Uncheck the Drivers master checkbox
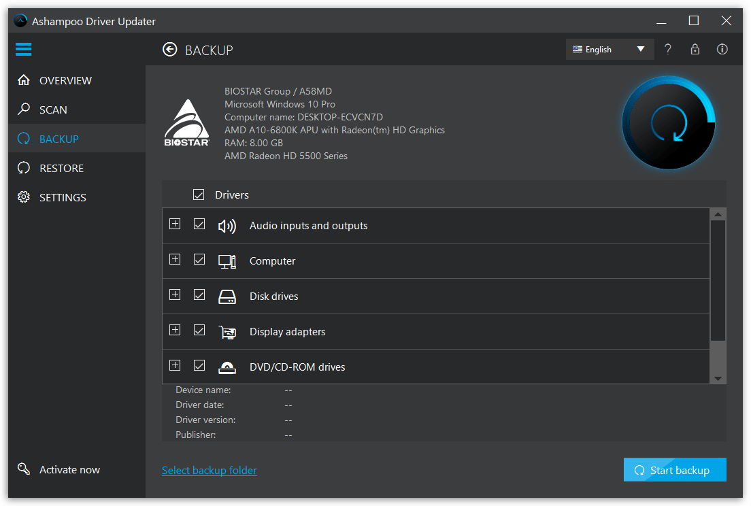 coord(199,195)
